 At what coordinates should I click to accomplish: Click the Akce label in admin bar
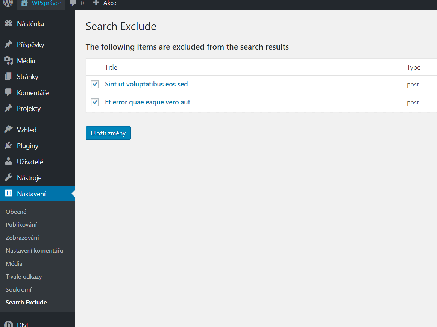[x=110, y=3]
